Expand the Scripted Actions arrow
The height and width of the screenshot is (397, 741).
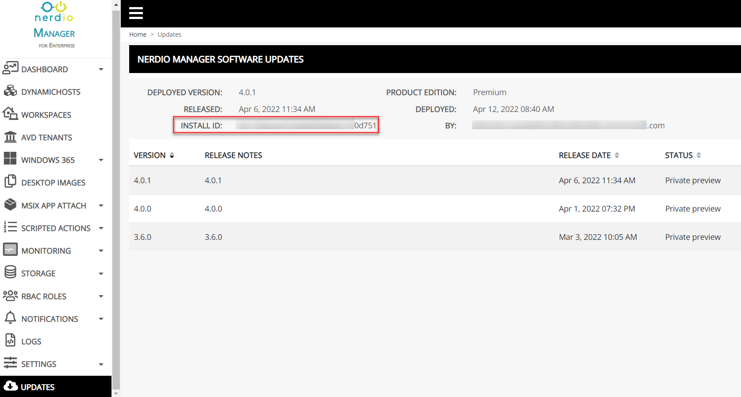click(x=101, y=228)
